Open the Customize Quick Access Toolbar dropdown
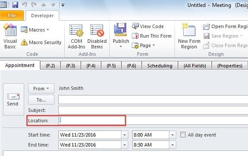 63,5
